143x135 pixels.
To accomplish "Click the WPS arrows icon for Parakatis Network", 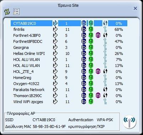I will tap(105, 90).
